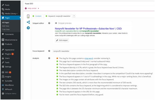
Task: Click the Appearance brush icon
Action: coord(3,50)
